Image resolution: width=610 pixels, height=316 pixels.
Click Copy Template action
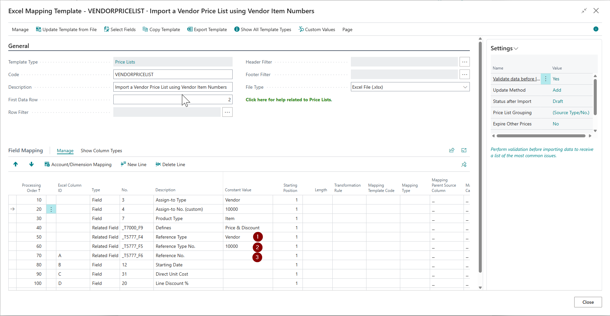point(161,29)
